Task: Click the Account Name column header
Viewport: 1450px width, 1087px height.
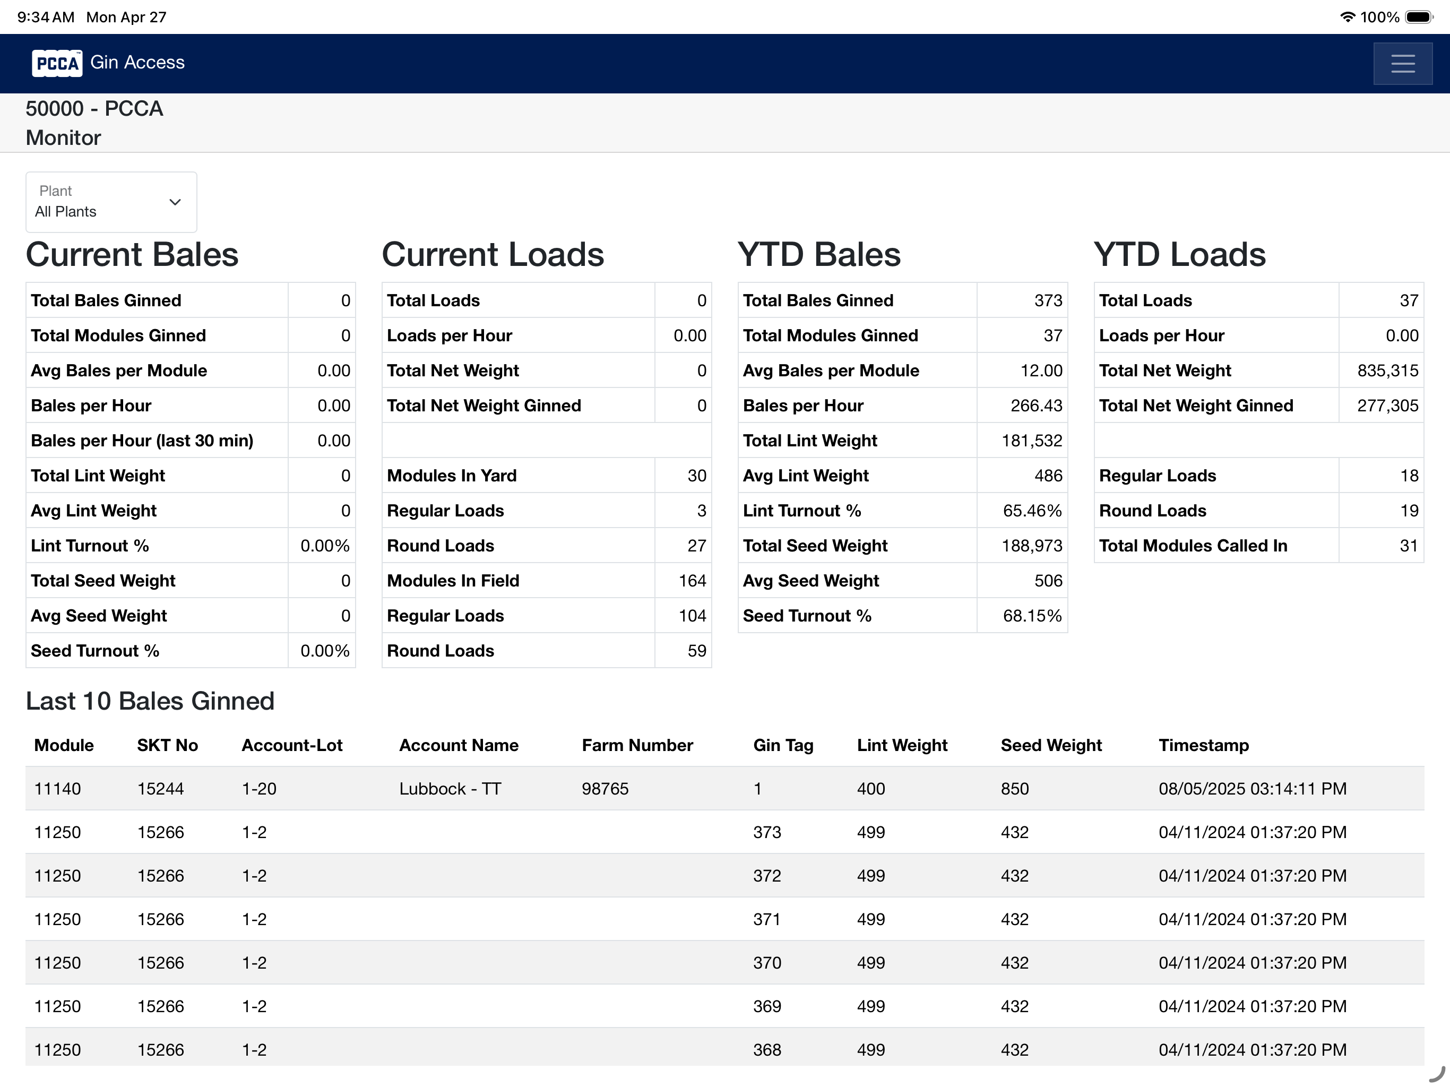Action: [x=459, y=745]
